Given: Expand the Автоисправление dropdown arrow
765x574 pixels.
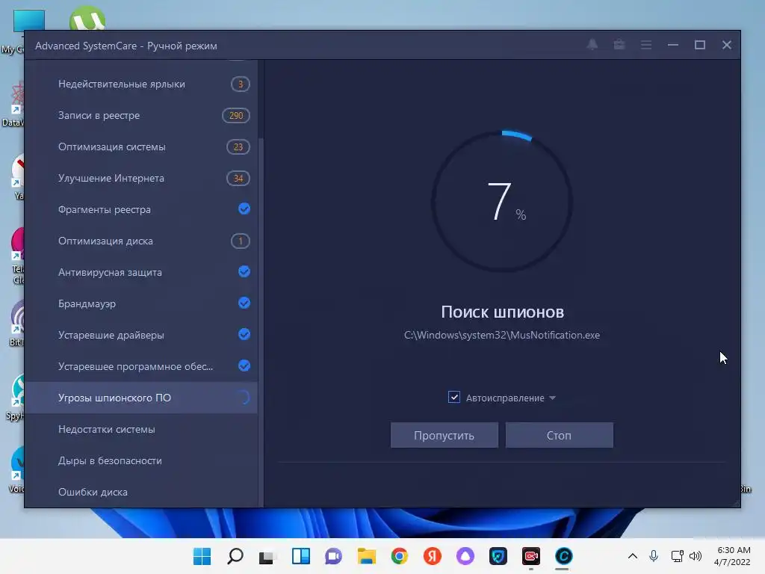Looking at the screenshot, I should point(552,398).
